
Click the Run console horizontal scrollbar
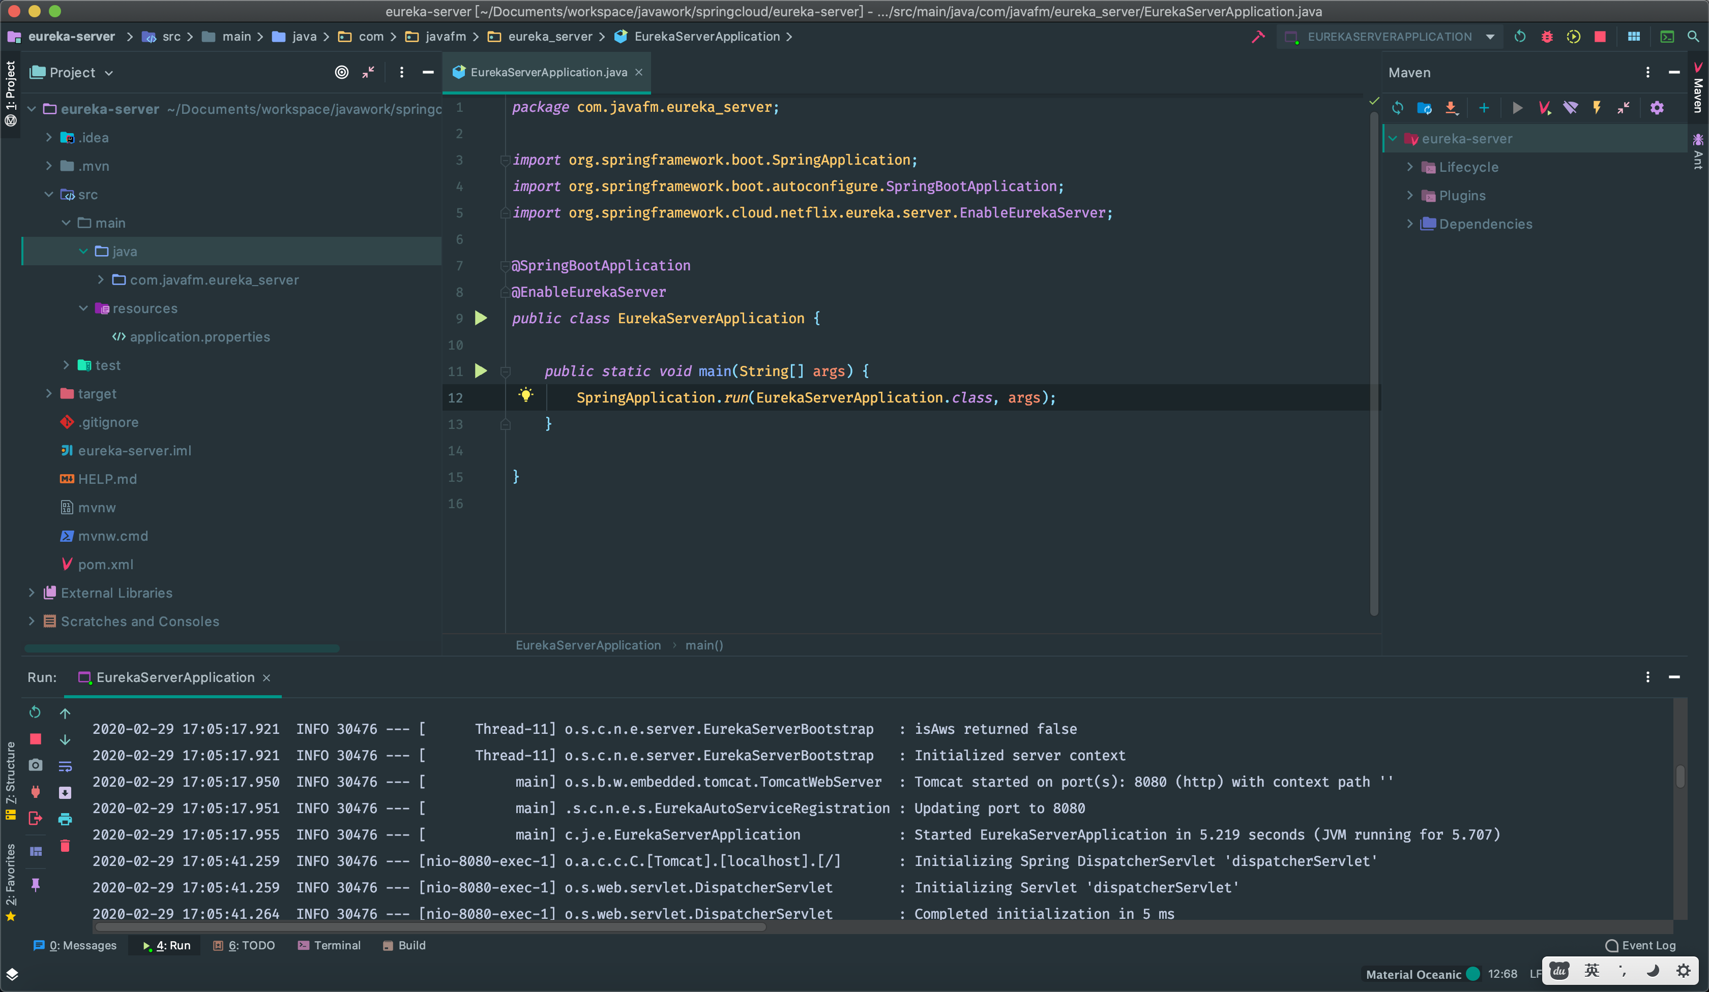430,927
